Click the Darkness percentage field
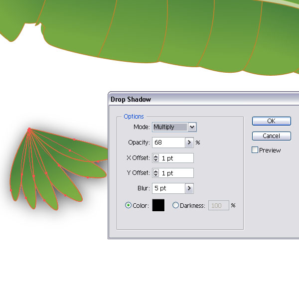The width and height of the screenshot is (299, 299). [x=219, y=205]
